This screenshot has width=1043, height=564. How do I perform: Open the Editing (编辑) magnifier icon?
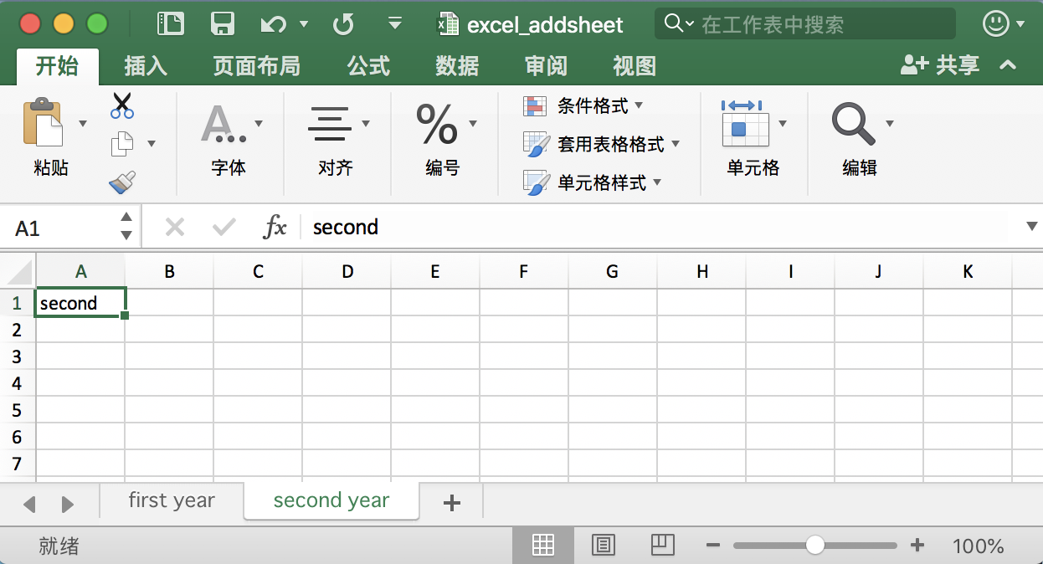[853, 124]
